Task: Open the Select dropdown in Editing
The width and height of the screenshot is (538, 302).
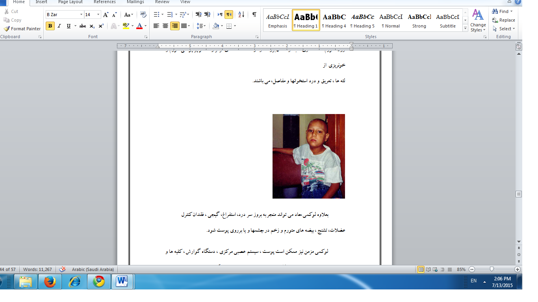Action: click(x=504, y=29)
